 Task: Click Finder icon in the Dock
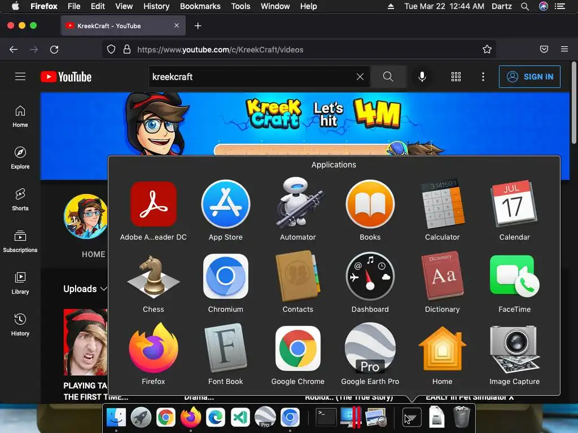pyautogui.click(x=116, y=418)
